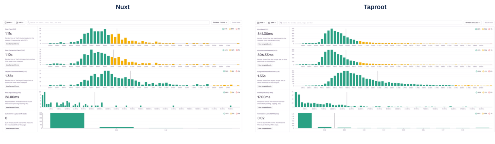Click the 806.33ms FCP value in Taproot
Screen dimensions: 495x144
click(265, 55)
